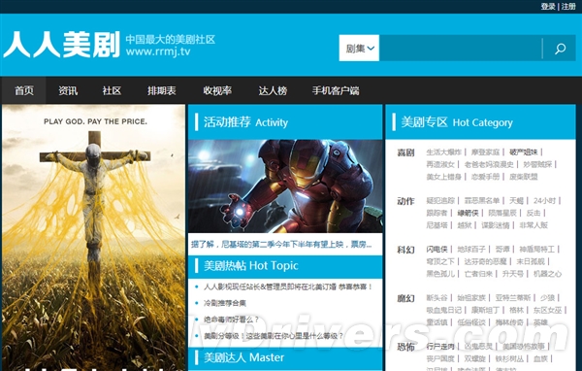The width and height of the screenshot is (582, 371).
Task: Click the 注册 register link
Action: (568, 7)
